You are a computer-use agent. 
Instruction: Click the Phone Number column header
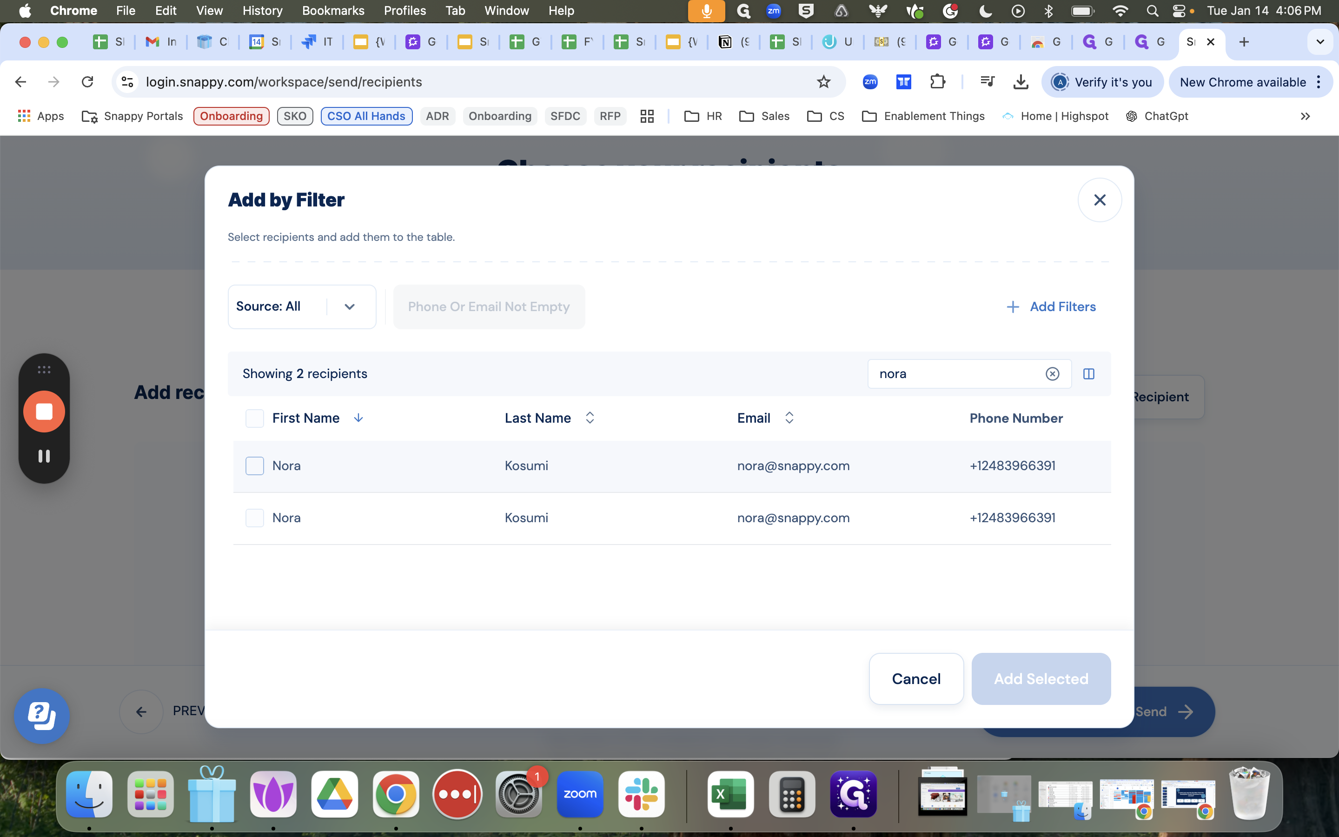tap(1016, 418)
